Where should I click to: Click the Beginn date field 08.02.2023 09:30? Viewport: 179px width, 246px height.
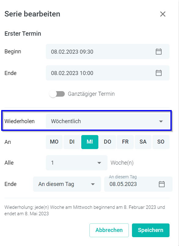[x=108, y=52]
